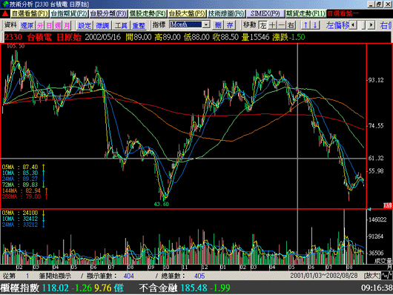Select the 週 weekly period toggle

point(58,25)
